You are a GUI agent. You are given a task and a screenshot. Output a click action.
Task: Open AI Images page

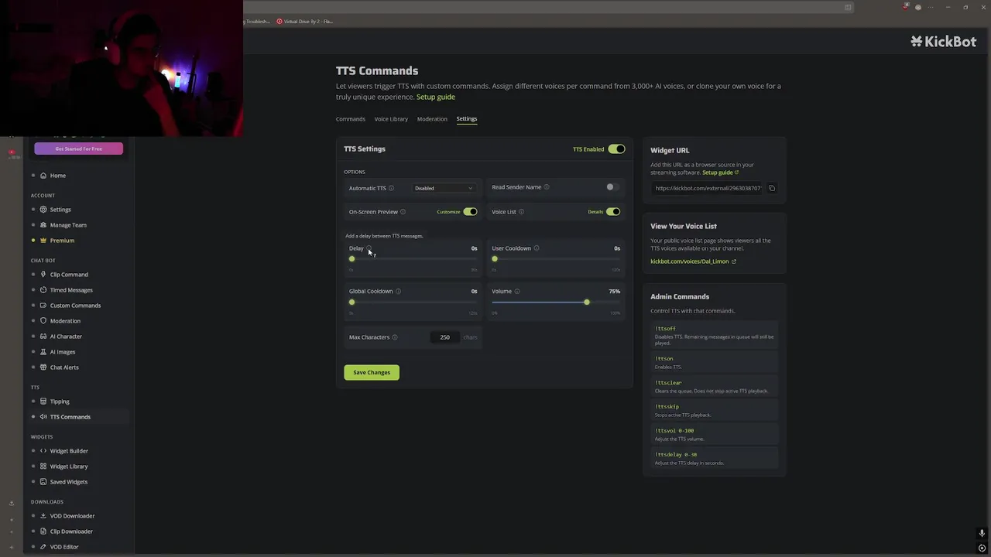63,352
